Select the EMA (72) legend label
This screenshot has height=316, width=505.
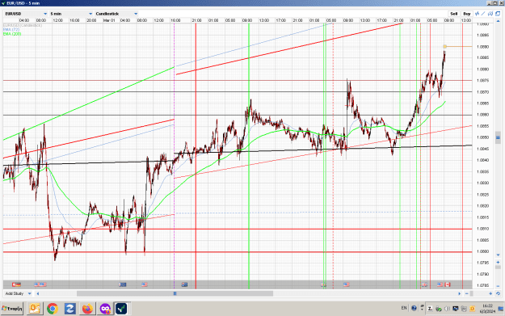11,29
